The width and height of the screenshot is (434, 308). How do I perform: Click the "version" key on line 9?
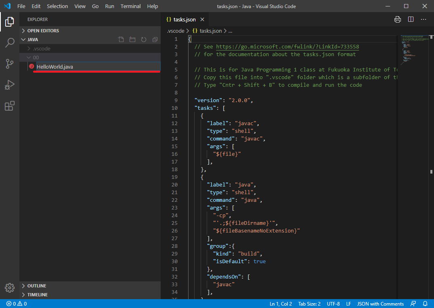(x=208, y=100)
